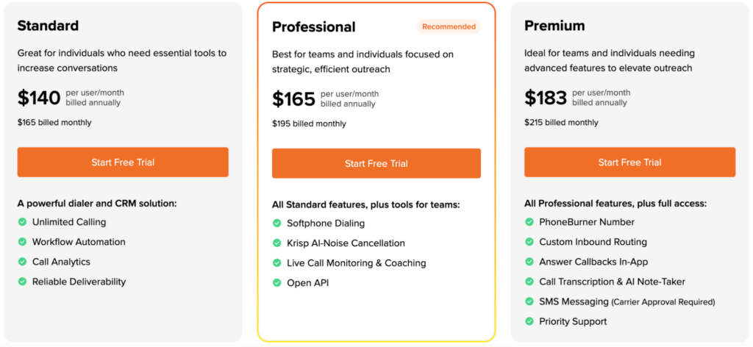Click the check icon next to Open API

click(x=277, y=283)
